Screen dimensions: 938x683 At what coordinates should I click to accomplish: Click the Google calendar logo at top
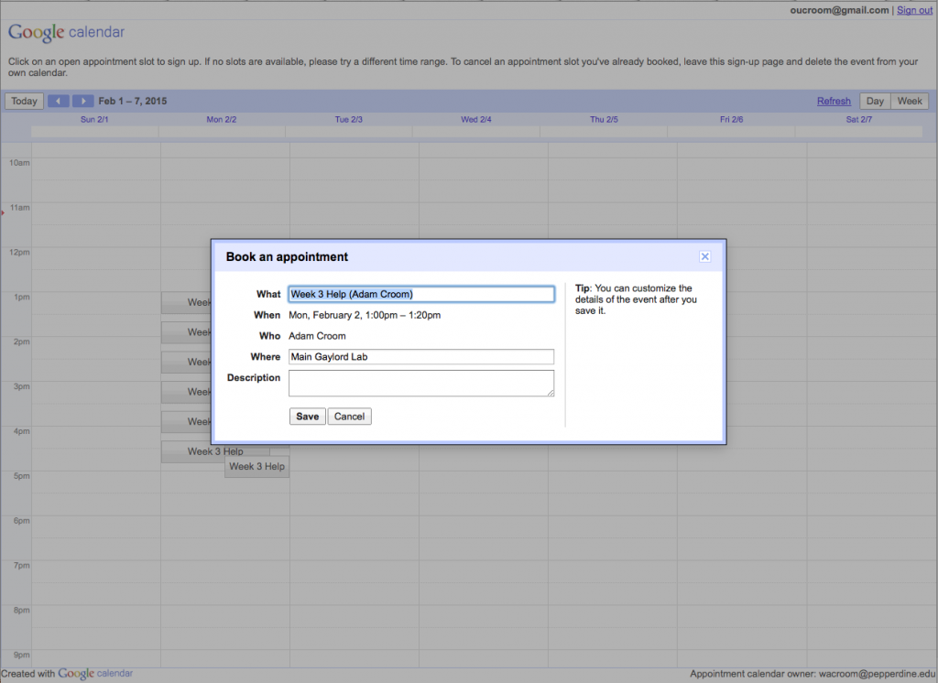tap(66, 32)
